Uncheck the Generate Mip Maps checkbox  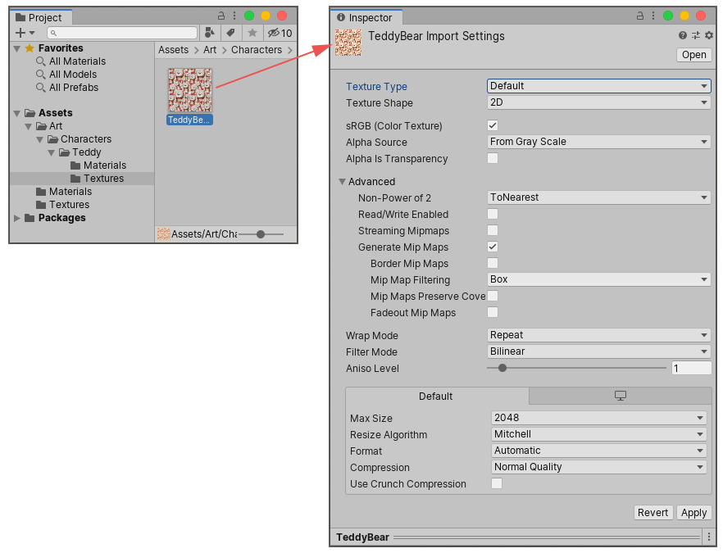[493, 247]
